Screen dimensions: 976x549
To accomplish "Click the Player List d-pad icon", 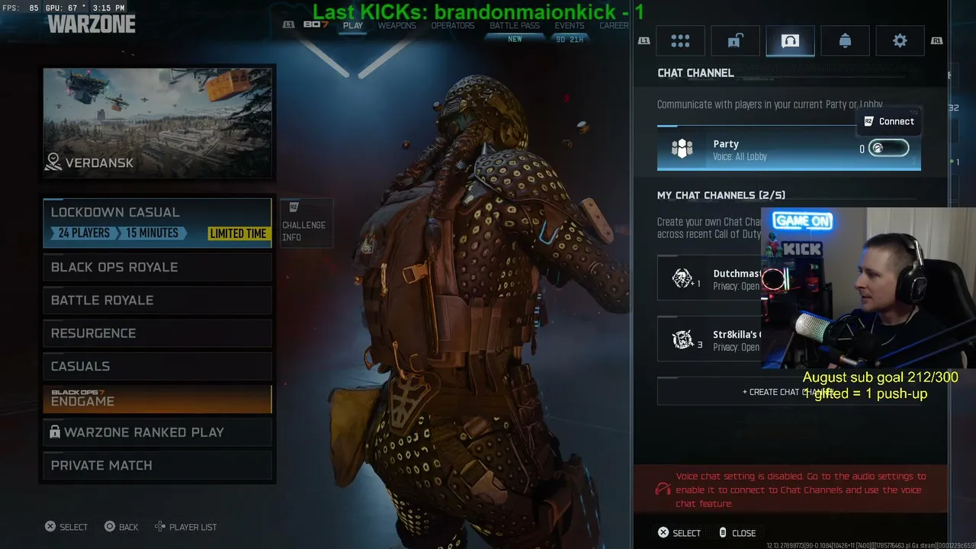I will click(159, 527).
